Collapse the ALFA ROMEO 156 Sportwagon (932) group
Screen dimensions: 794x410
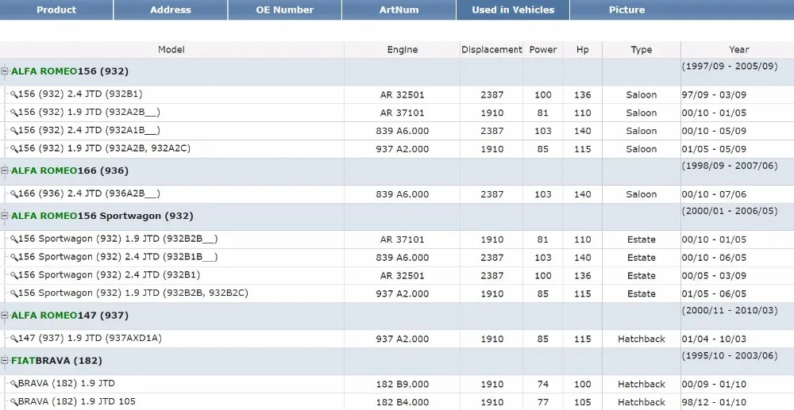(x=5, y=216)
